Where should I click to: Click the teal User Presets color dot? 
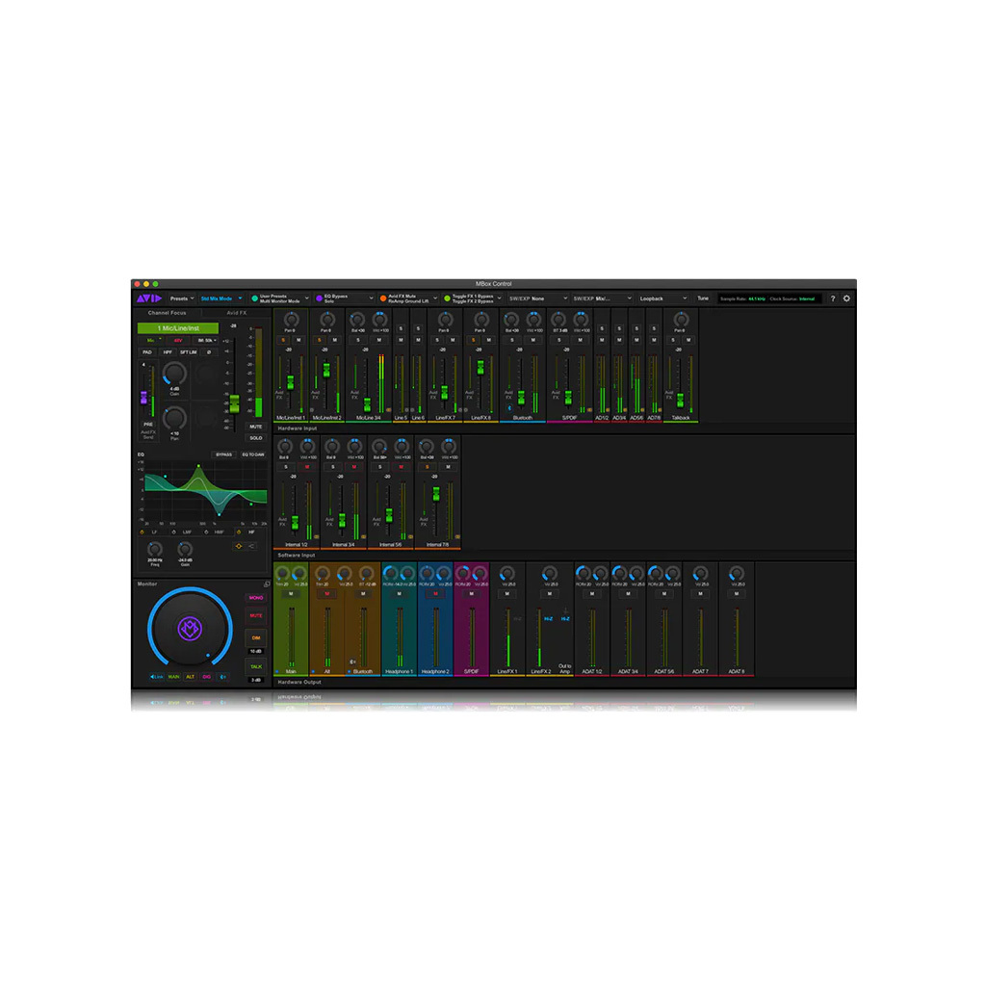254,298
